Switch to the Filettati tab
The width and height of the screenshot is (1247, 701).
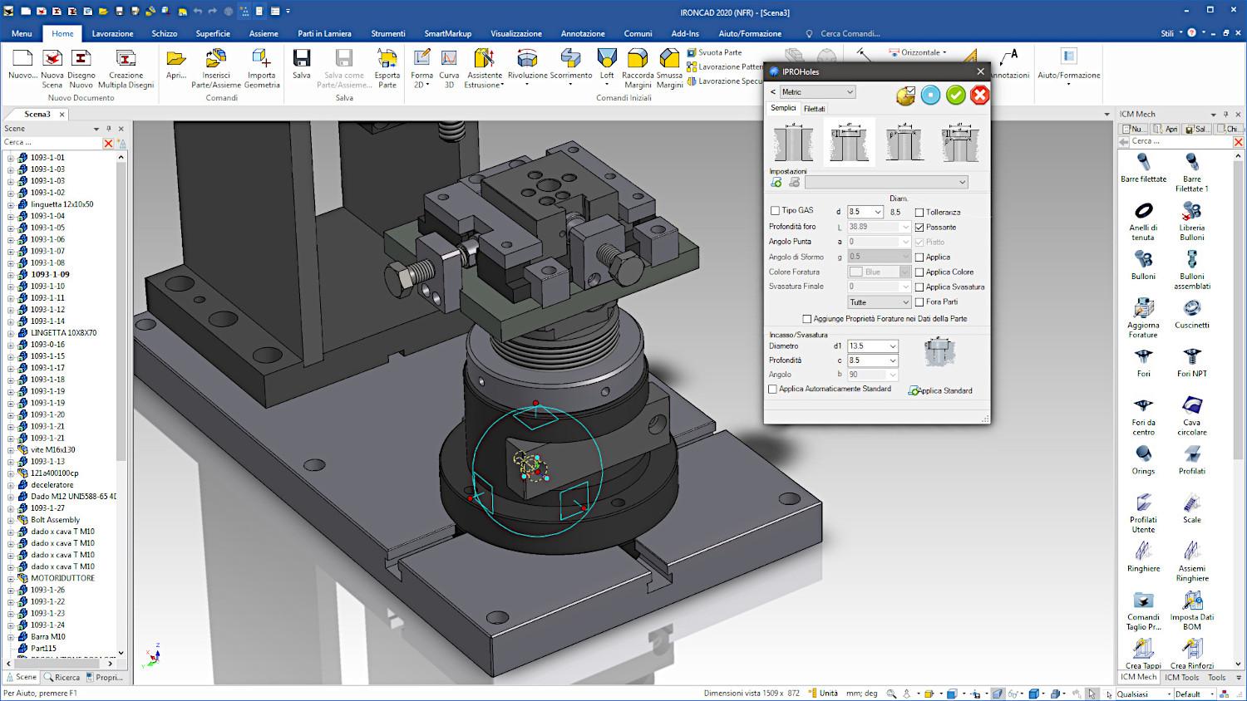coord(814,109)
